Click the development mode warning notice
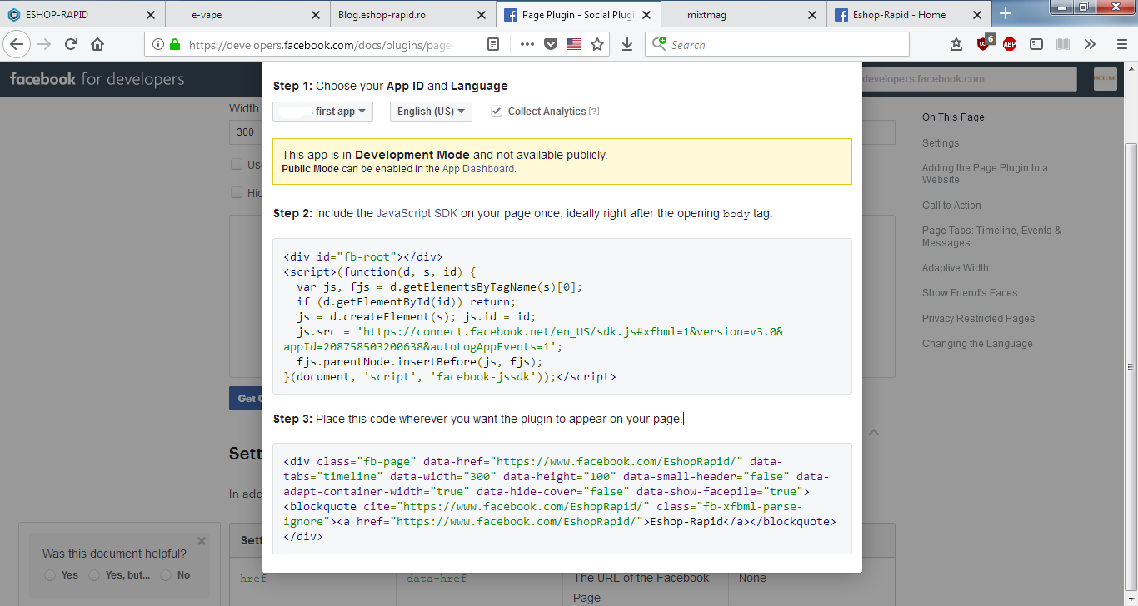The image size is (1138, 606). [562, 161]
